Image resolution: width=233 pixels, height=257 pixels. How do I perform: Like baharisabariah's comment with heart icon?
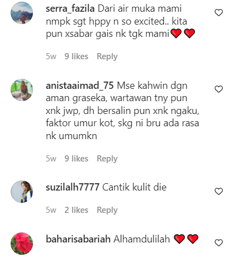[218, 242]
